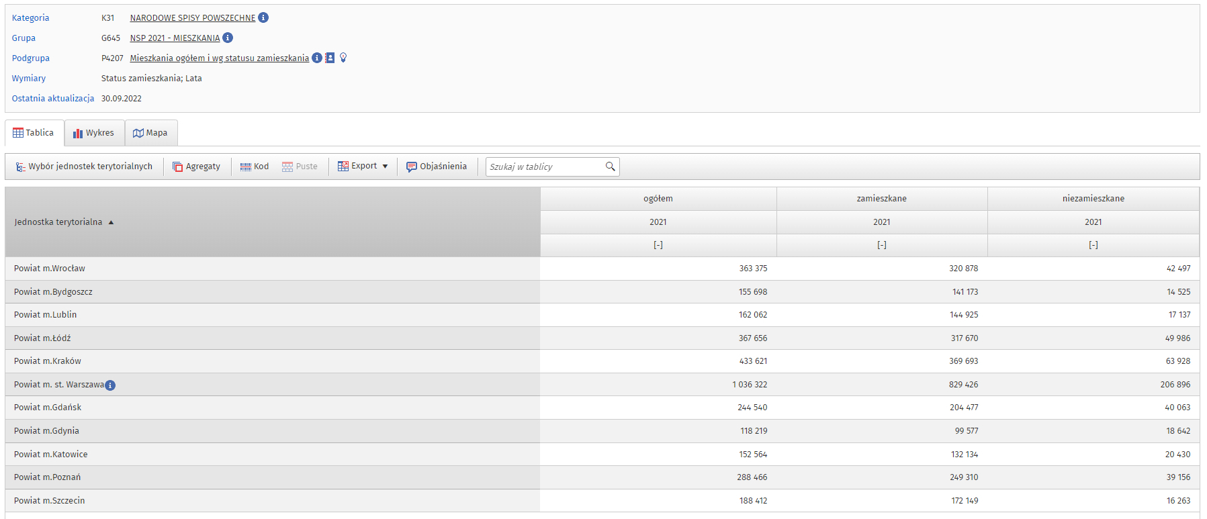Open Objaśnienia explanations from the toolbar

(x=437, y=167)
